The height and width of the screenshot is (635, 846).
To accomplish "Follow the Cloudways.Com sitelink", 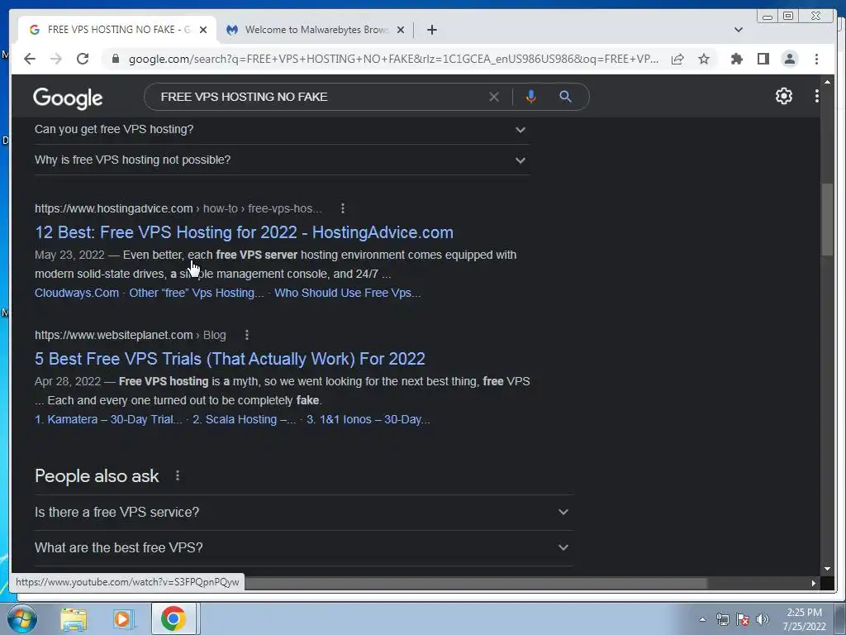I will (77, 293).
